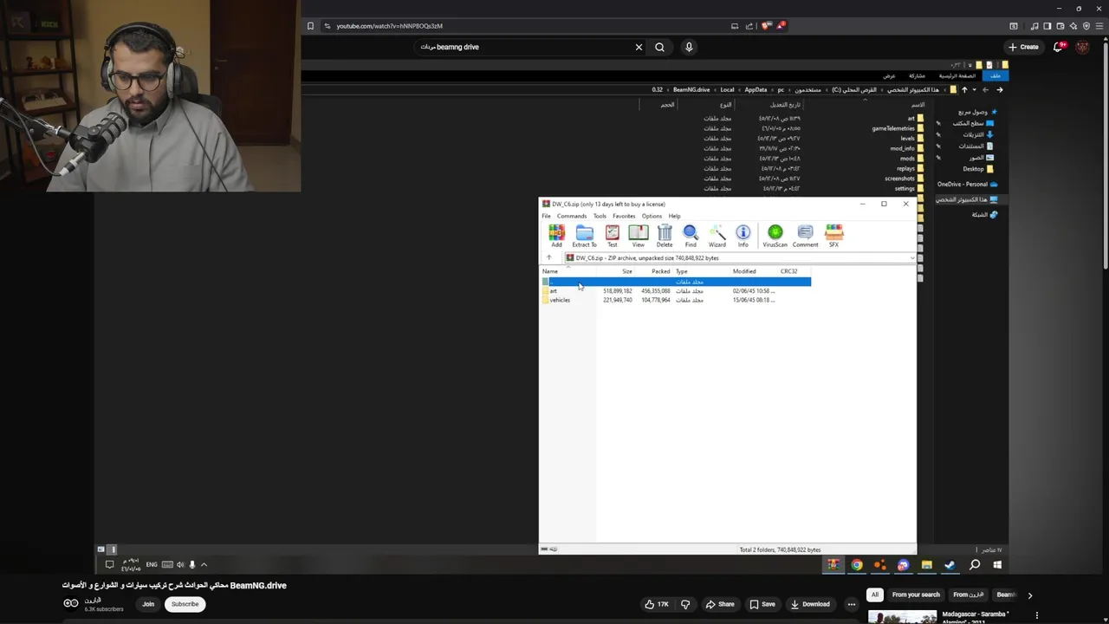This screenshot has width=1109, height=624.
Task: Click the Find magnifier icon in WinRAR
Action: point(691,236)
